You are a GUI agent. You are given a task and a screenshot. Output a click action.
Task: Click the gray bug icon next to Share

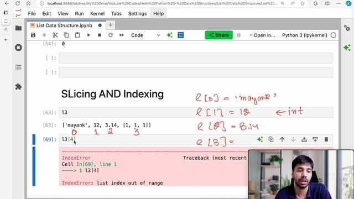[x=238, y=35]
